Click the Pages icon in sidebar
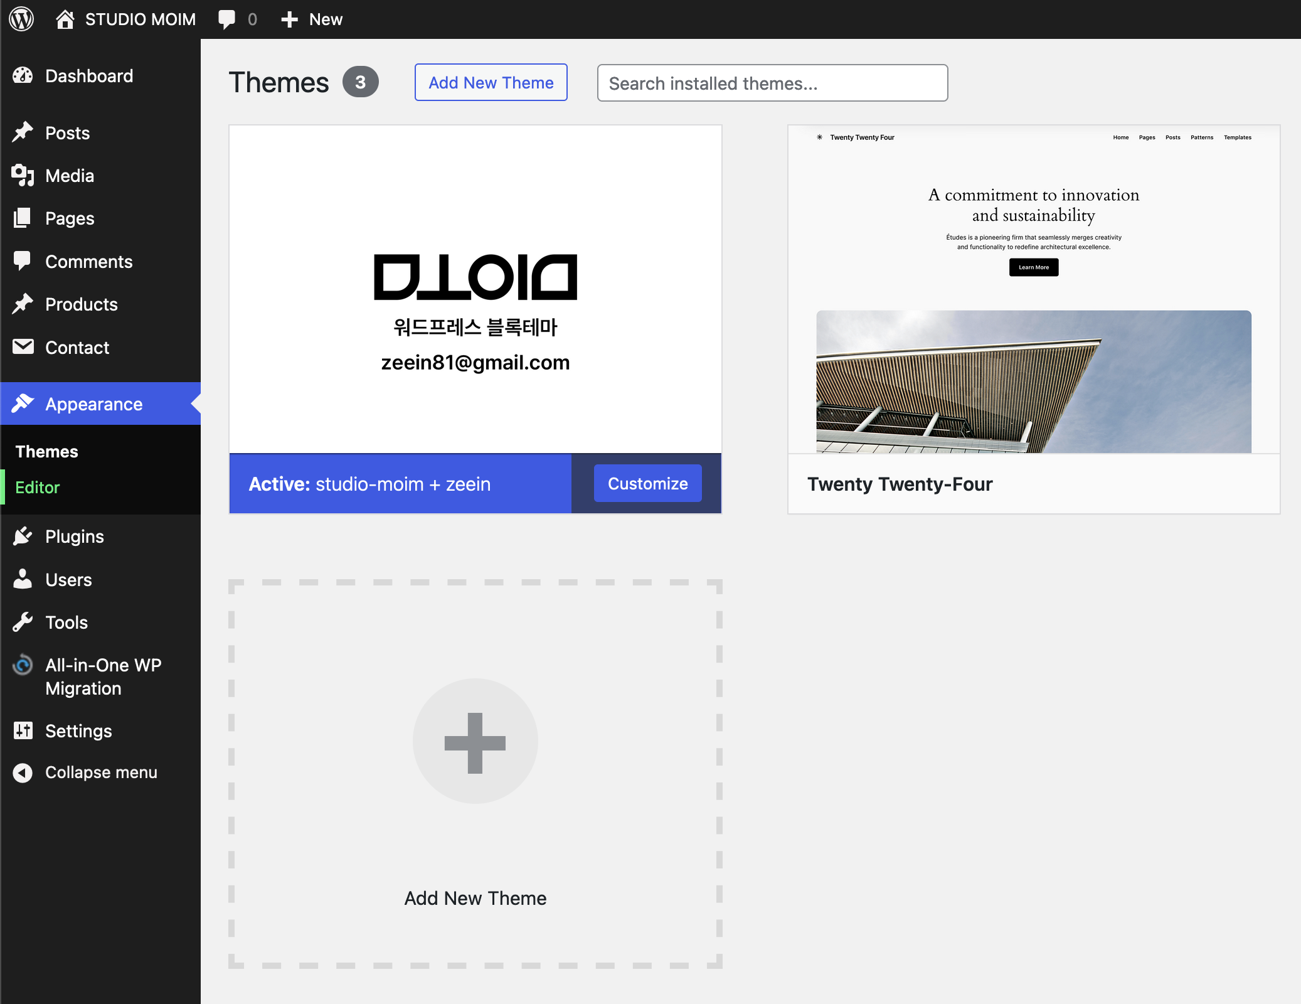The image size is (1301, 1004). [23, 218]
